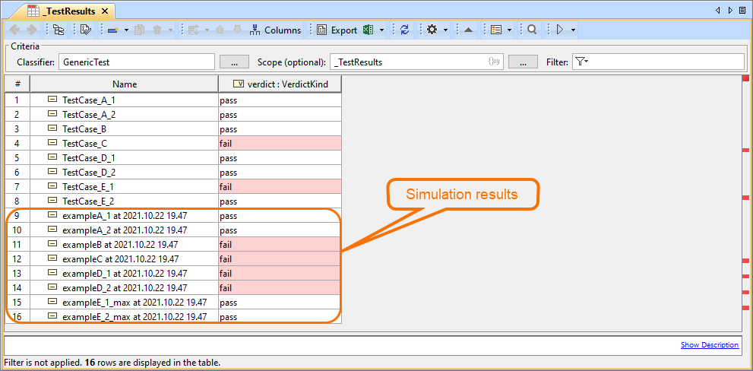The image size is (753, 371).
Task: Toggle the verdict column header checkbox icon
Action: click(238, 84)
